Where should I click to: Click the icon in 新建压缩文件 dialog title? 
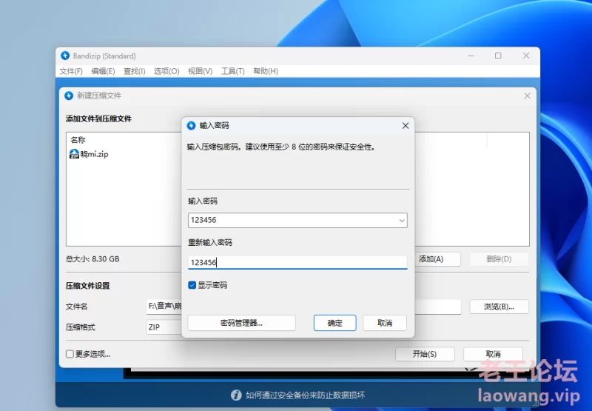tap(69, 96)
